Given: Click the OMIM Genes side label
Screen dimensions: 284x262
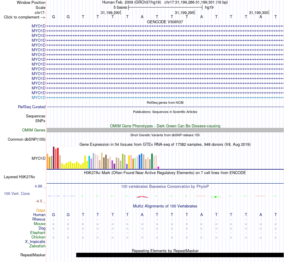Looking at the screenshot, I should (33, 130).
